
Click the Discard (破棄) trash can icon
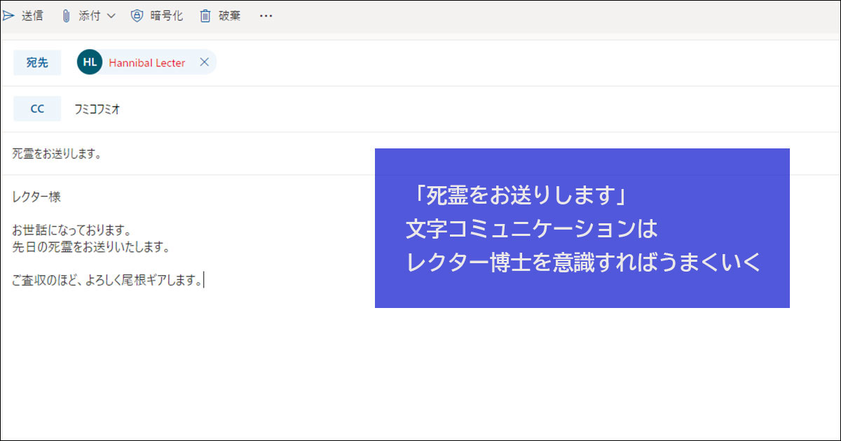point(204,15)
